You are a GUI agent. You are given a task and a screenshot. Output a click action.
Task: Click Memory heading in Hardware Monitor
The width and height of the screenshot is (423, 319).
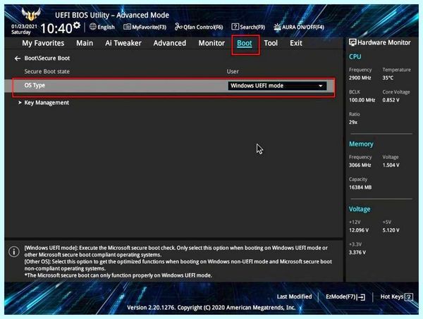[361, 144]
